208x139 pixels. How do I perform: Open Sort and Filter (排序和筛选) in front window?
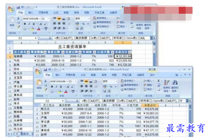click(166, 86)
